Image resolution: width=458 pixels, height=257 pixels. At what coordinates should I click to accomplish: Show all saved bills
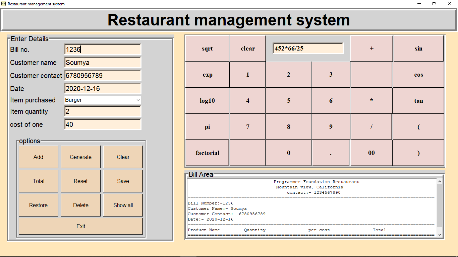tap(123, 205)
